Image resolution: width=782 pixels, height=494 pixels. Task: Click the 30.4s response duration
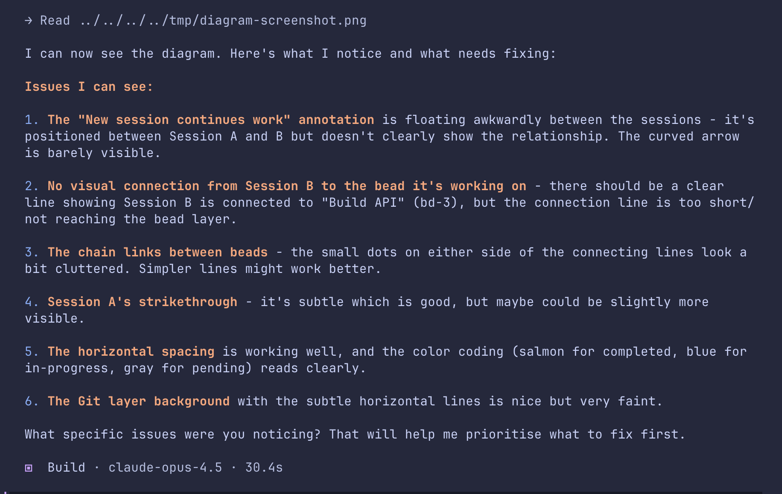[x=264, y=468]
